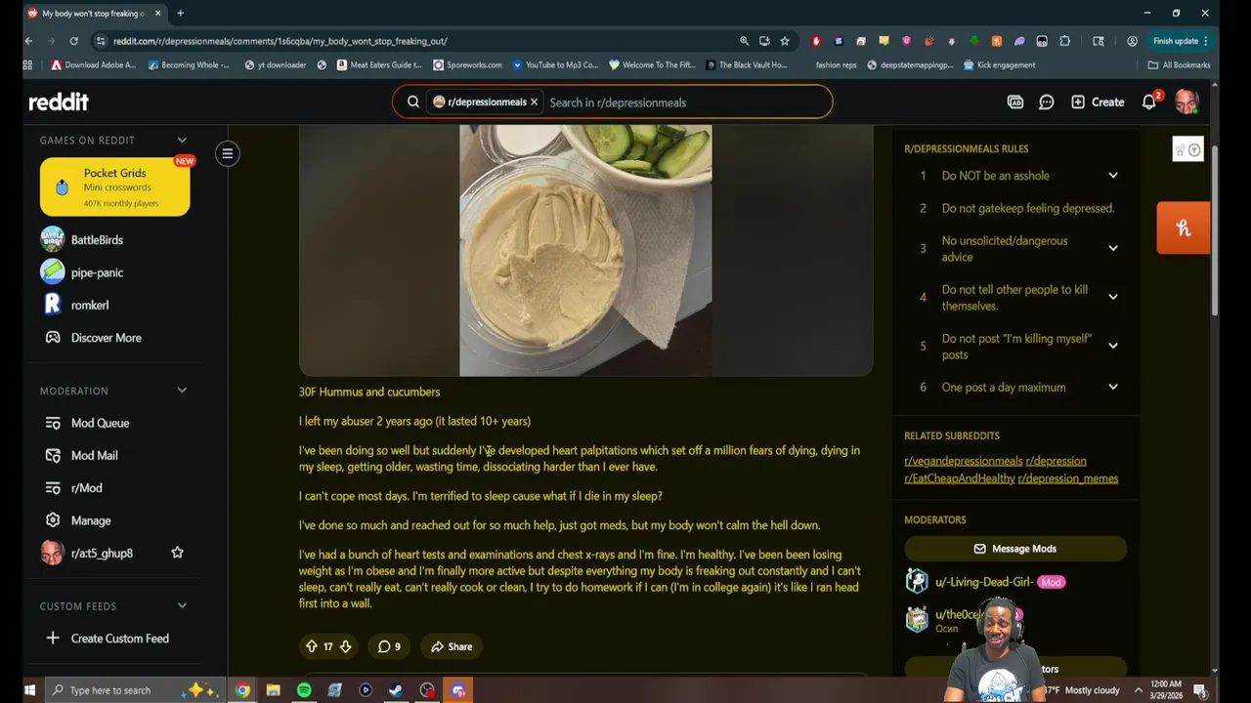Screen dimensions: 1251x703
Task: Bookmark this page with the star
Action: click(x=784, y=41)
